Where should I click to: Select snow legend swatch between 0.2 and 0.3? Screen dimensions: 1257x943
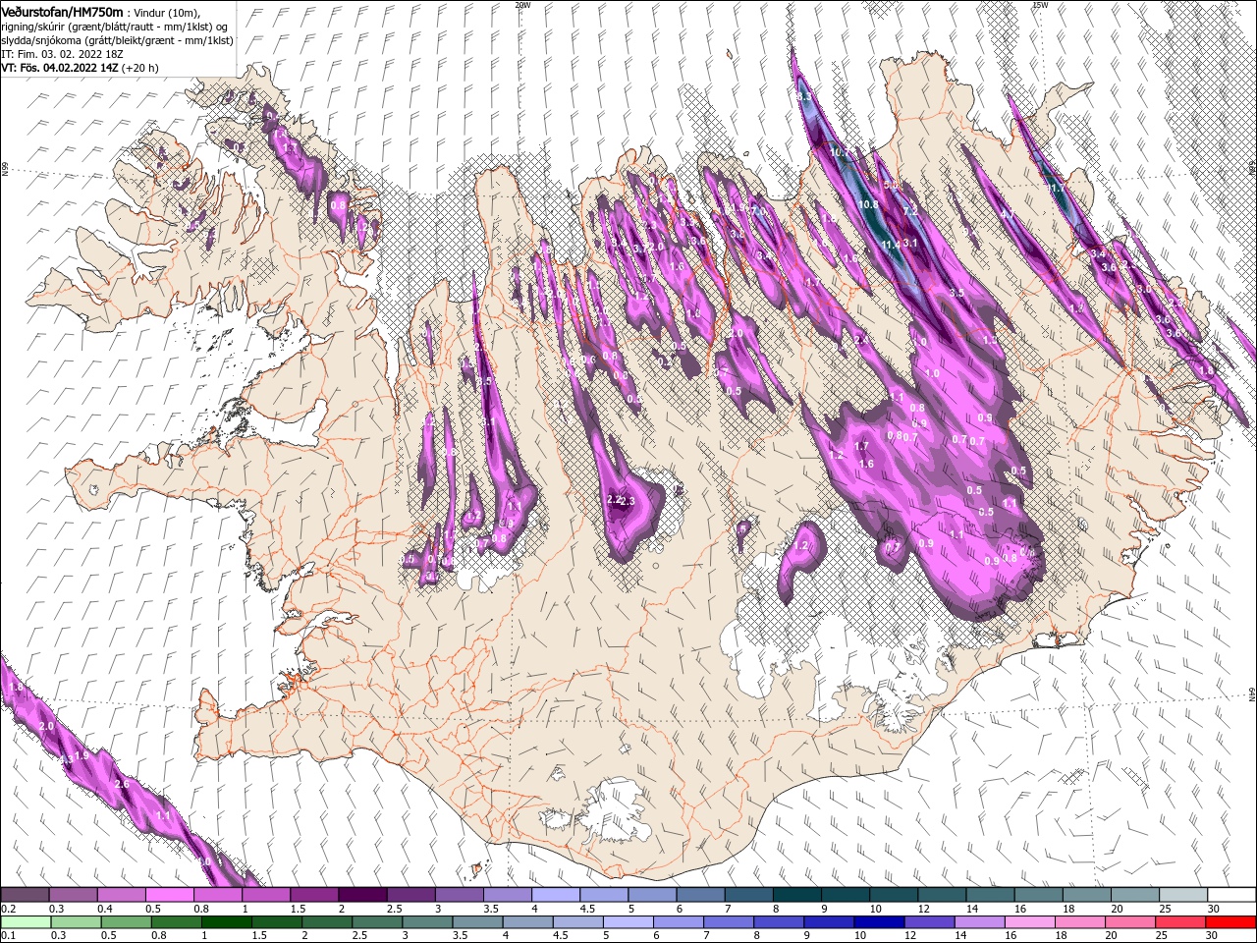[x=25, y=894]
